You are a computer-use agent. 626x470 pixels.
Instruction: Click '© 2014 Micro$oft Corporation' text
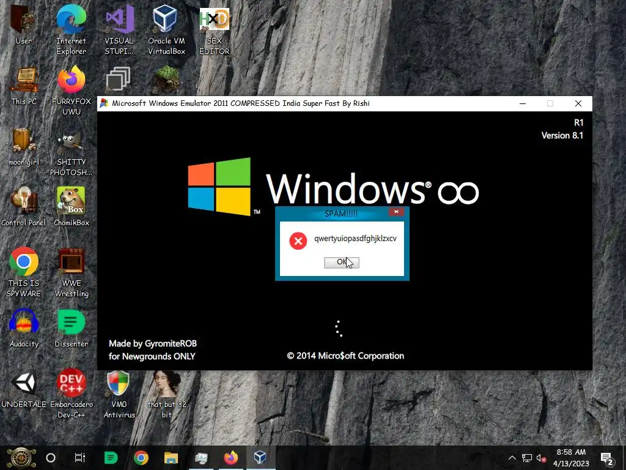(x=345, y=356)
